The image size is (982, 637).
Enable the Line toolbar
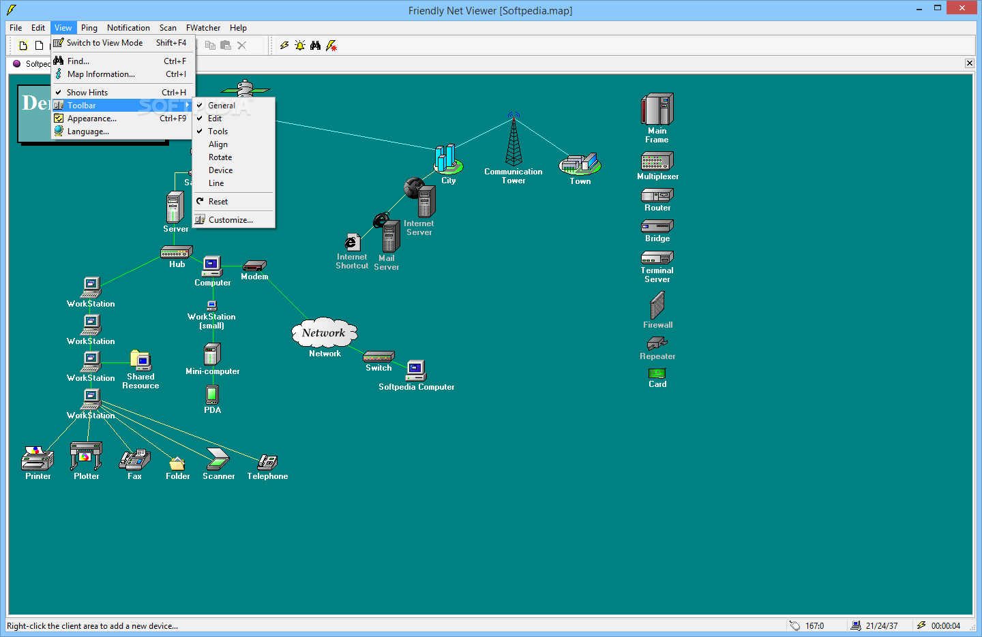click(x=234, y=183)
